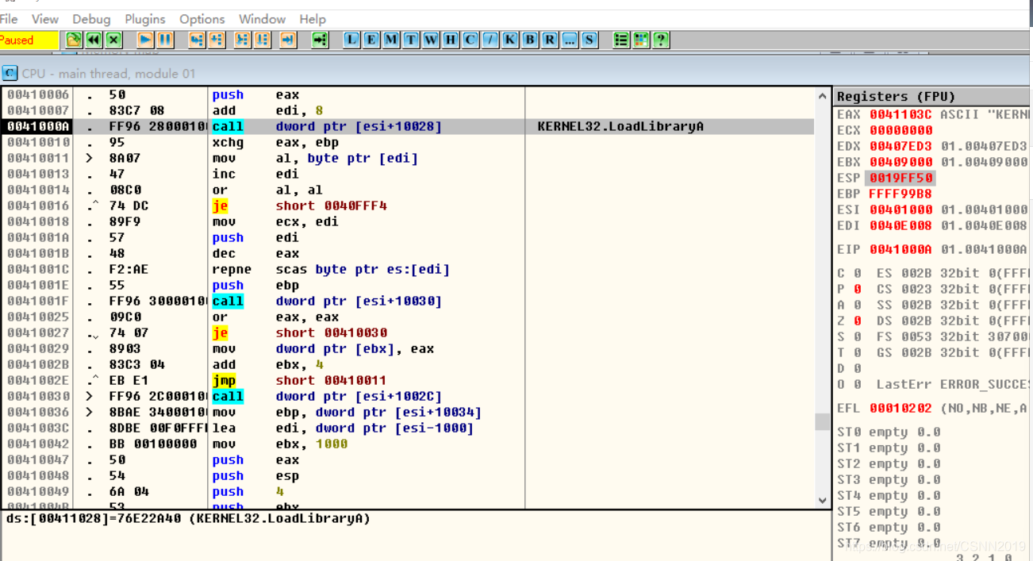Open Debugging options with the list icon
Image resolution: width=1033 pixels, height=561 pixels.
(x=621, y=40)
